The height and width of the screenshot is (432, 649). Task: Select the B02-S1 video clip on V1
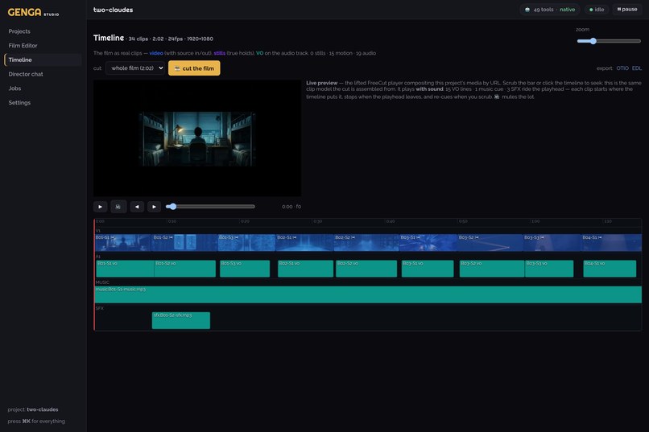point(304,243)
